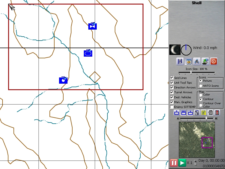
Task: Enable the Enemy SITTEMP checkbox
Action: click(172, 107)
